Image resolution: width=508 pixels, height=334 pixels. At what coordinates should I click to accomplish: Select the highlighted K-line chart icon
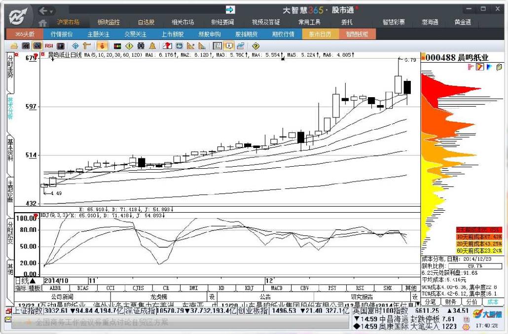pyautogui.click(x=37, y=46)
